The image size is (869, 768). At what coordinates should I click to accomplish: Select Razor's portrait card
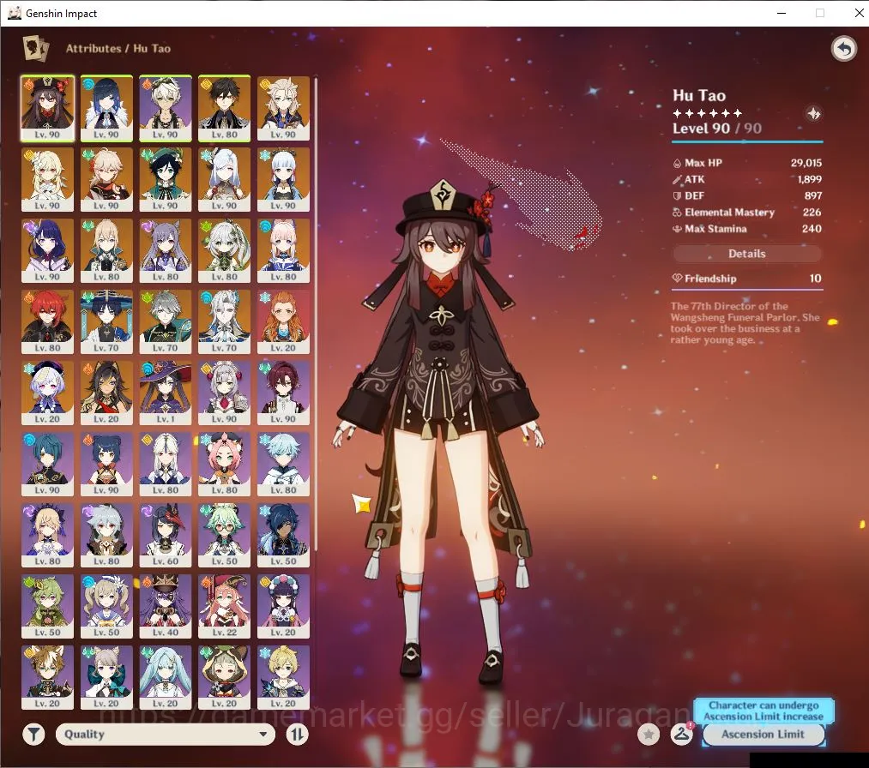click(x=106, y=536)
